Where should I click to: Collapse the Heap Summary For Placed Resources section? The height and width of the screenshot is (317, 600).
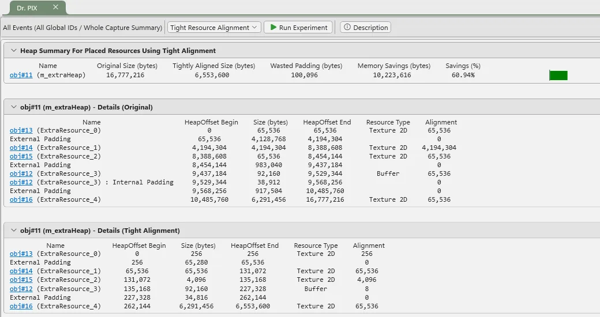point(12,51)
